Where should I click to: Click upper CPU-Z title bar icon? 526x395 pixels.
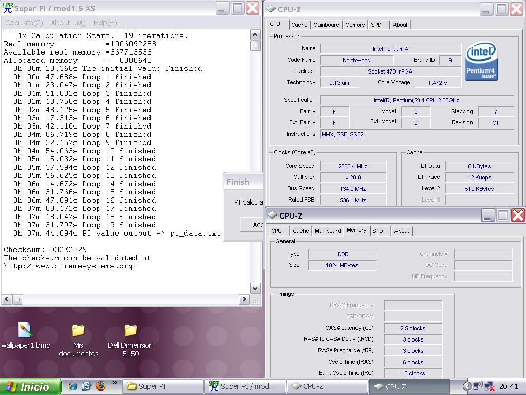click(271, 9)
